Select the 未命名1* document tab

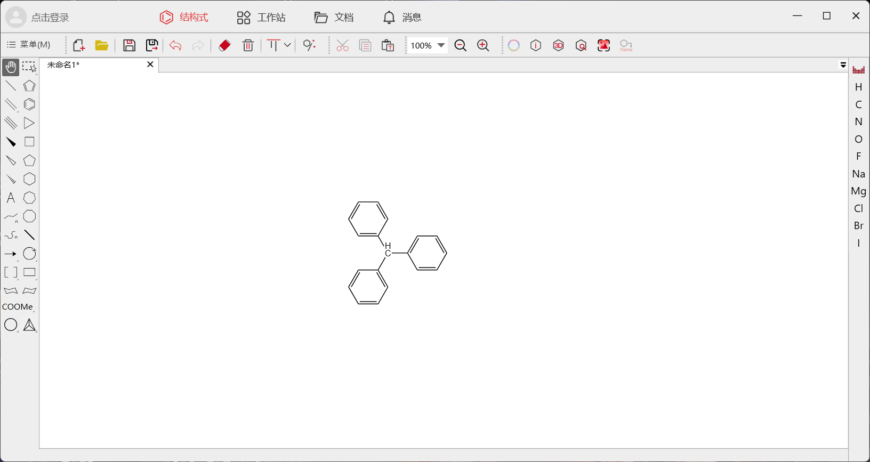point(63,64)
